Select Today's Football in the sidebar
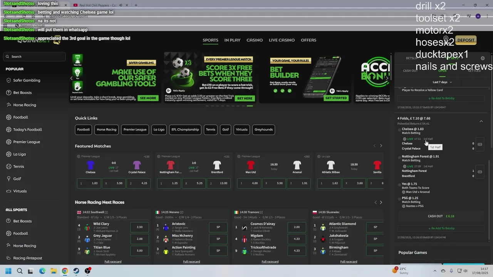The height and width of the screenshot is (277, 493). pyautogui.click(x=24, y=130)
